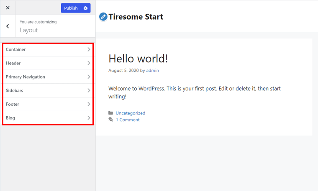Expand the Blog chevron arrow
This screenshot has height=191, width=318.
(x=89, y=118)
